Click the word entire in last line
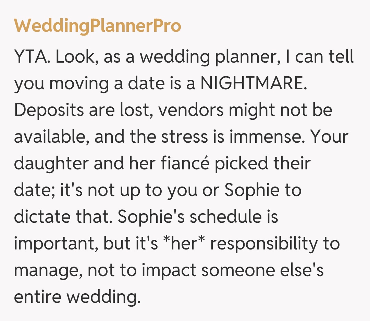Screen dimensions: 370x321 tap(37, 296)
